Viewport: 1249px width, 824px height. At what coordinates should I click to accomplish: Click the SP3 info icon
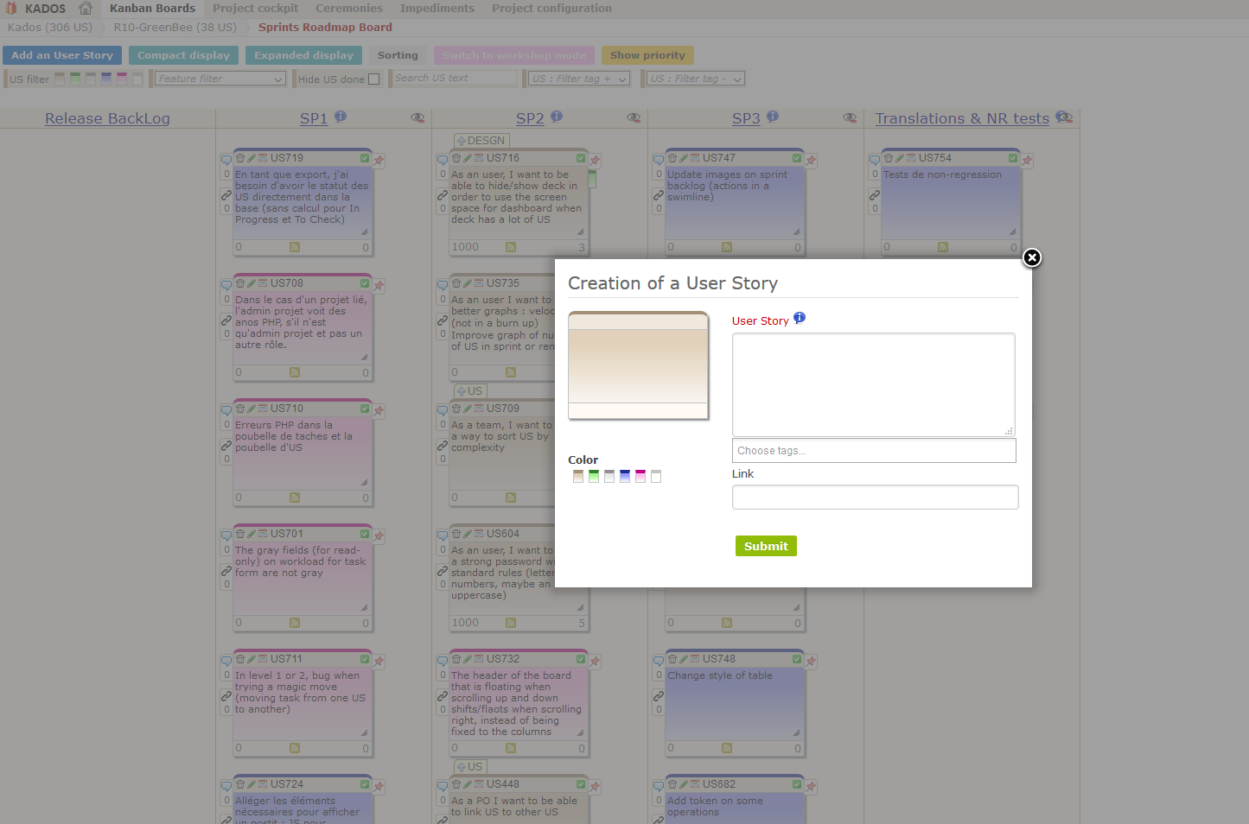[x=773, y=116]
